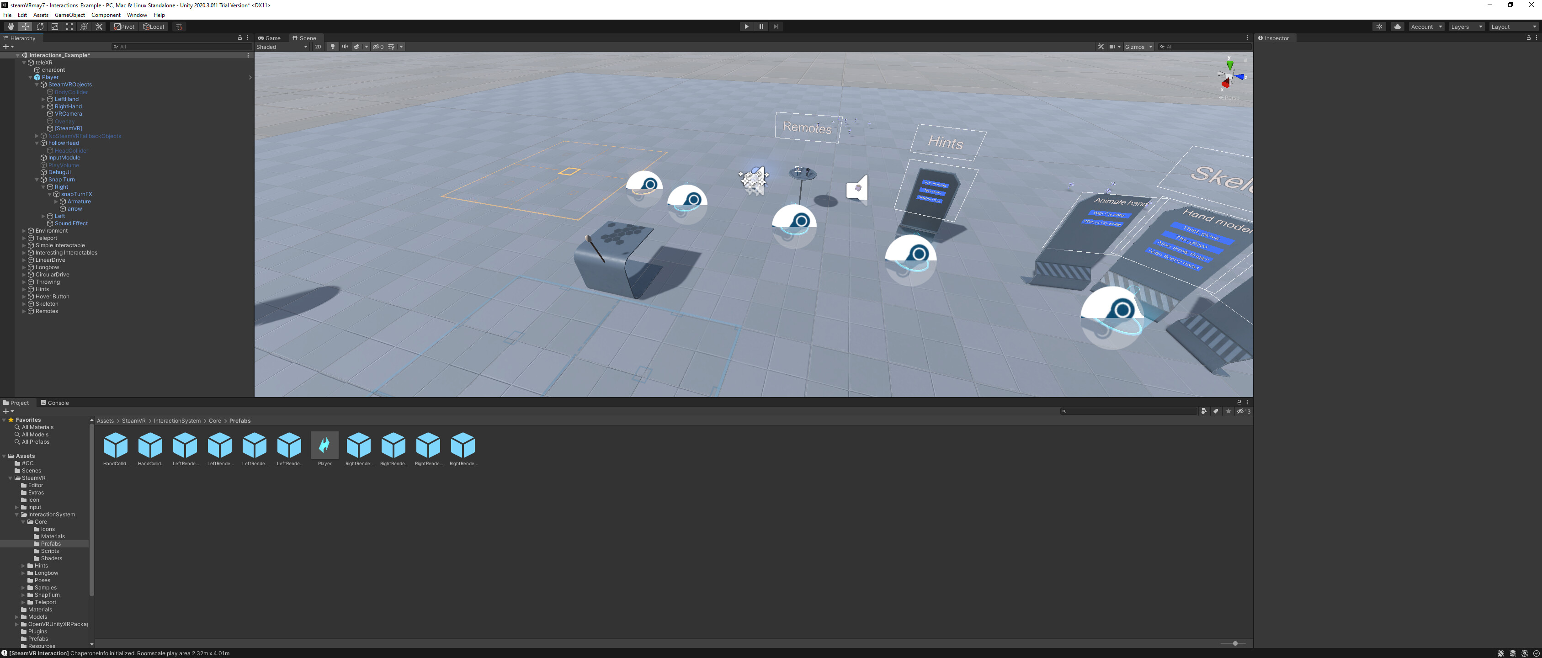The image size is (1542, 658).
Task: Open the GameObject menu
Action: coord(69,15)
